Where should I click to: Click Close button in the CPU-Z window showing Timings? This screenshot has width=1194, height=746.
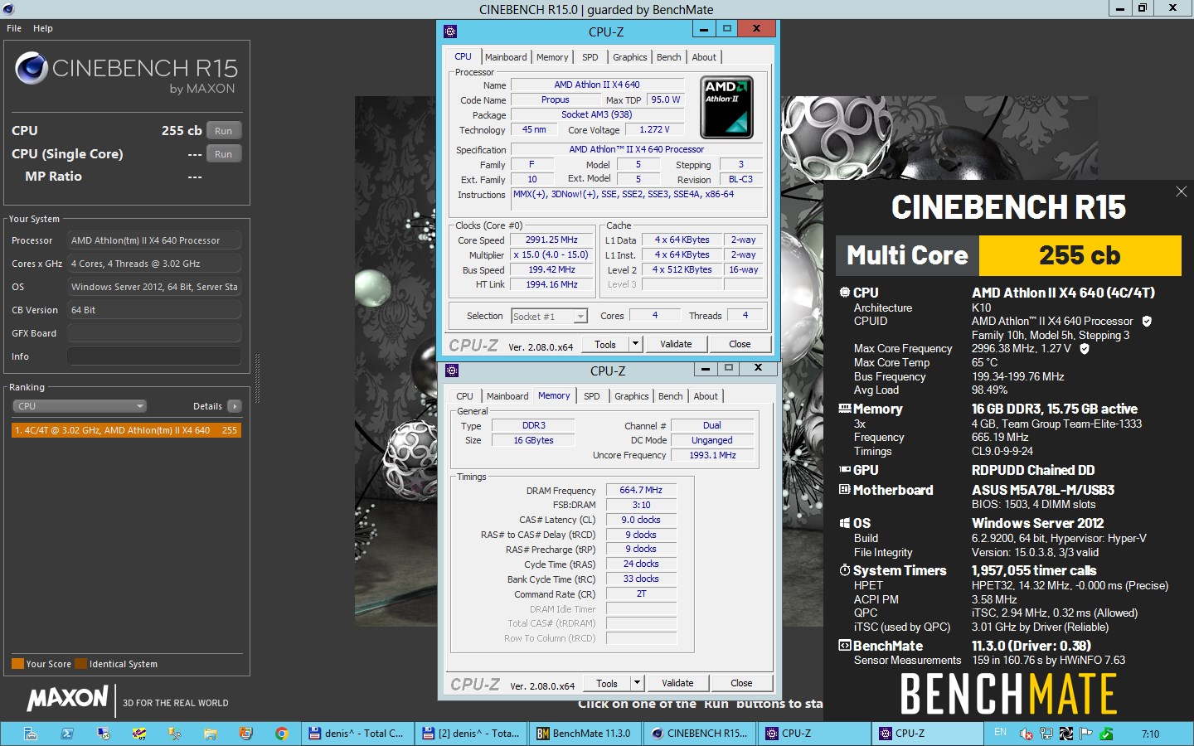click(741, 683)
